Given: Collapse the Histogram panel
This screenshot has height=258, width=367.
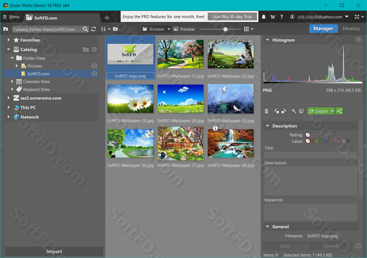Looking at the screenshot, I should [x=267, y=40].
